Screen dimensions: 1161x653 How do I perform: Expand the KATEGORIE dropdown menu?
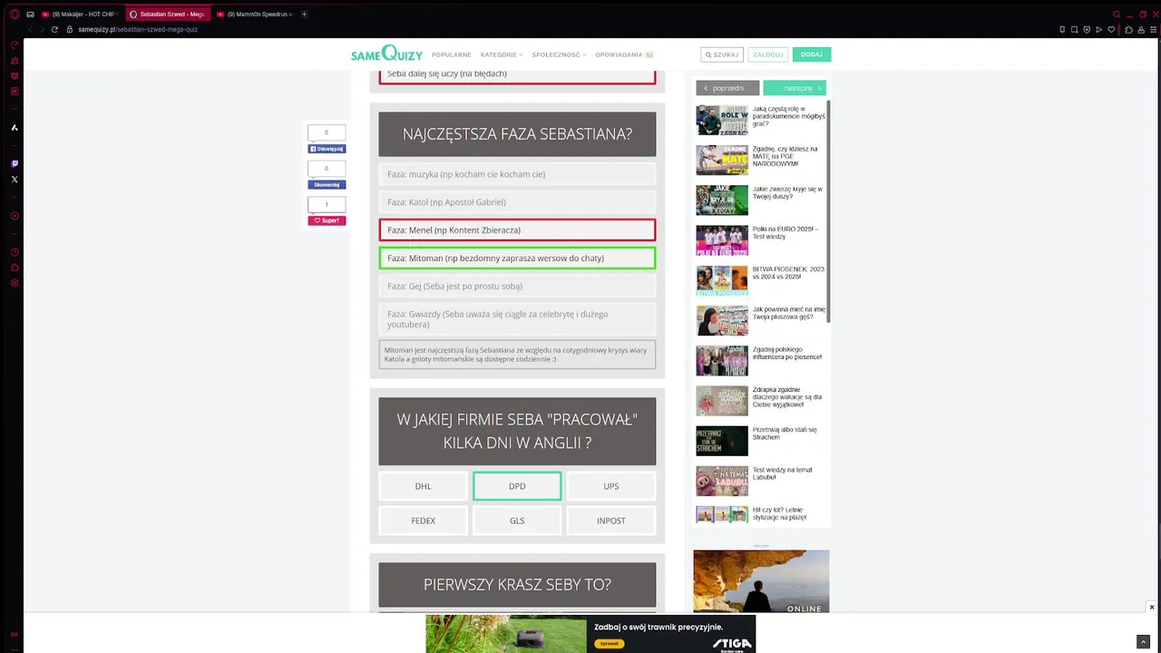(501, 54)
